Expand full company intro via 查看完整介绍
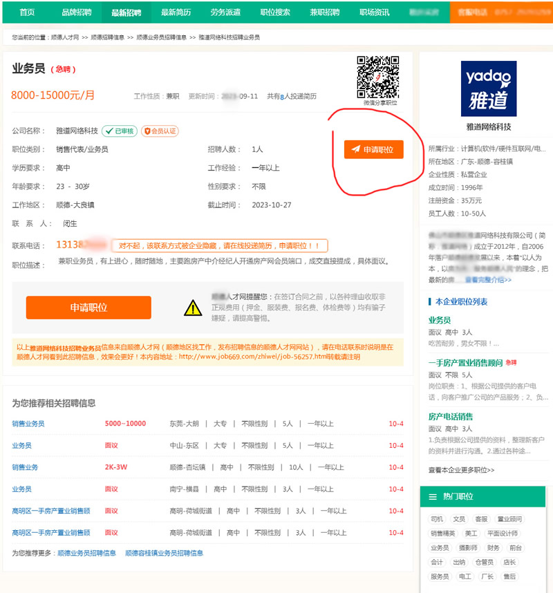Image resolution: width=553 pixels, height=593 pixels. [x=488, y=280]
